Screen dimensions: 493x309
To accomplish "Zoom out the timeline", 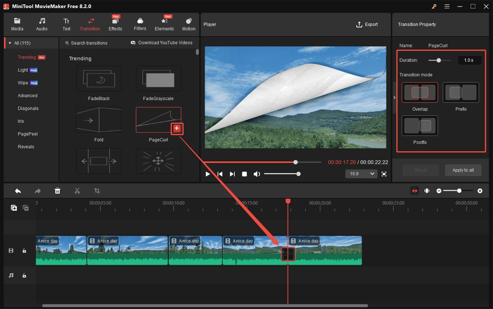I will pos(439,191).
